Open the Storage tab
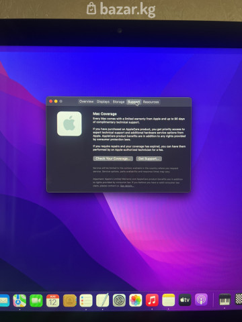This screenshot has height=322, width=242. click(x=118, y=102)
